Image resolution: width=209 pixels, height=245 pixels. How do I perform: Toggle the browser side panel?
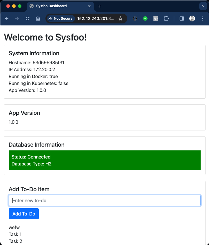point(181,19)
